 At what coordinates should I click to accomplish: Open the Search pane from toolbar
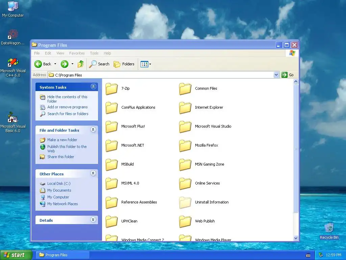[99, 64]
